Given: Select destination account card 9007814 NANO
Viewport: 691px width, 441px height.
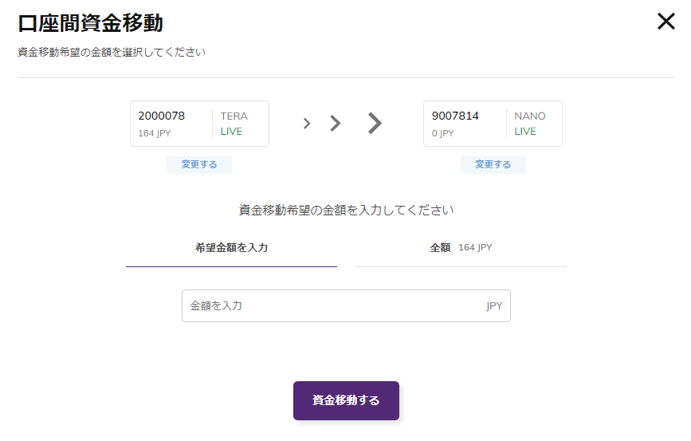Looking at the screenshot, I should [493, 124].
